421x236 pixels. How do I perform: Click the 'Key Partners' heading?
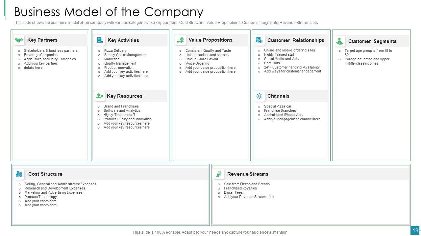(42, 40)
